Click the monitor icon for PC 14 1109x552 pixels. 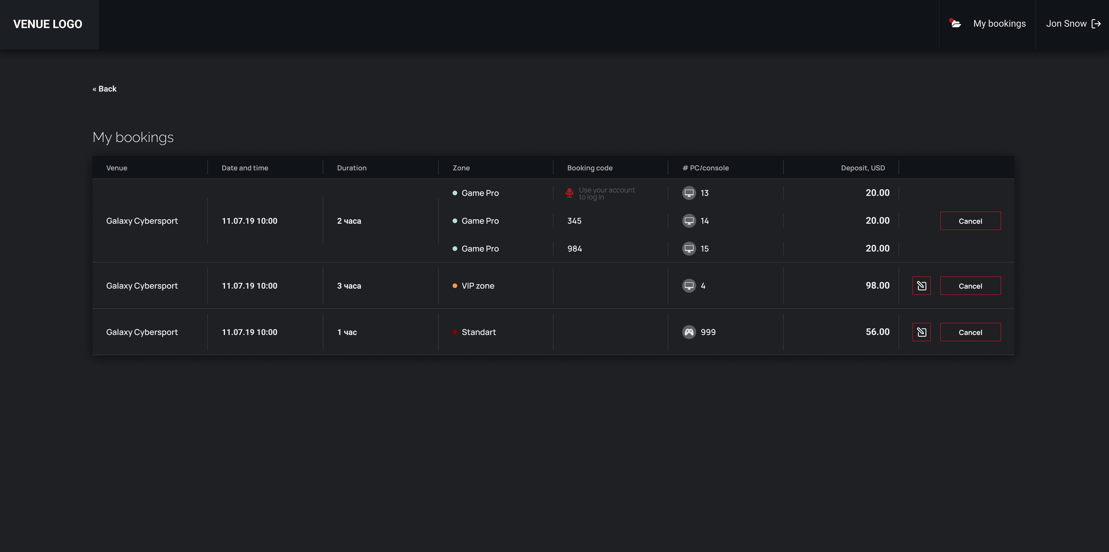pyautogui.click(x=689, y=221)
